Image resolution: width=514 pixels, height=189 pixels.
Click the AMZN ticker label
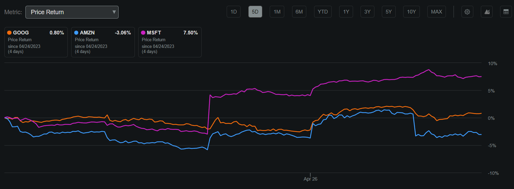tap(87, 33)
